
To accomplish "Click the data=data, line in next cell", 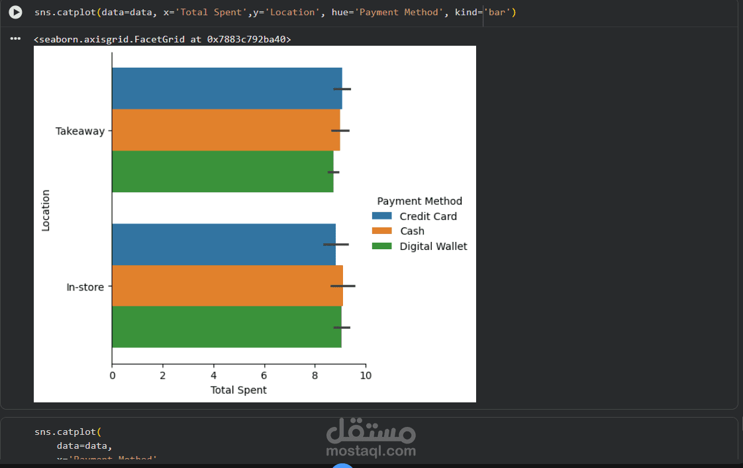I will tap(84, 445).
